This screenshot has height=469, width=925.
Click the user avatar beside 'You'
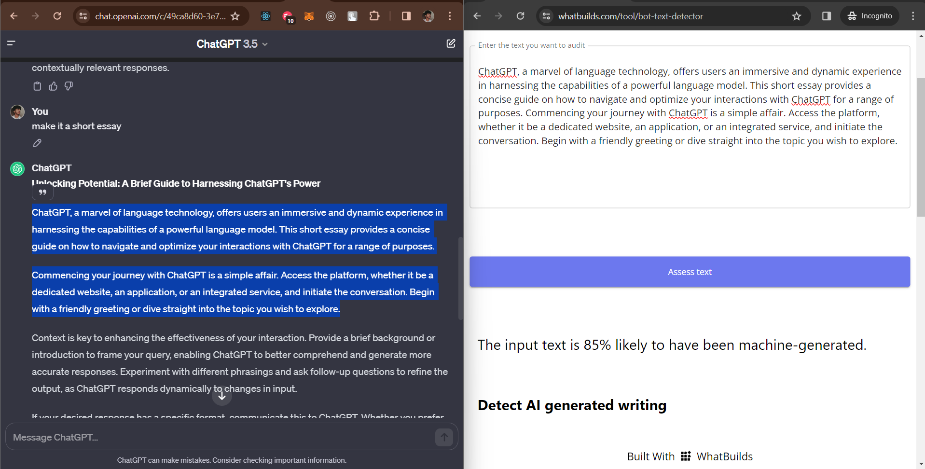(x=17, y=112)
